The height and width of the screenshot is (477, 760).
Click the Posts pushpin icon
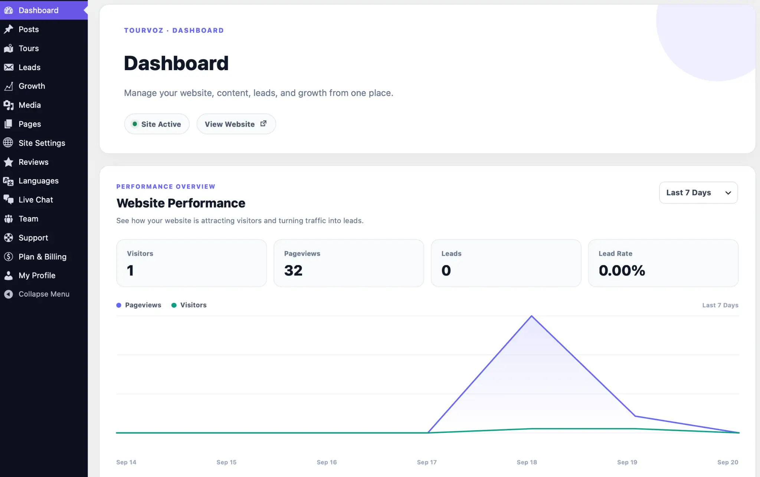pos(9,29)
